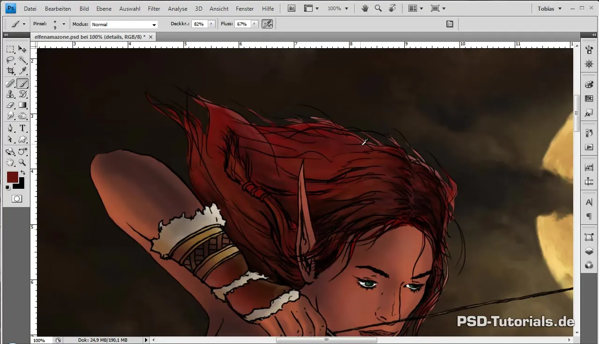This screenshot has width=599, height=344.
Task: Select the Rectangular Marquee tool
Action: tap(10, 49)
